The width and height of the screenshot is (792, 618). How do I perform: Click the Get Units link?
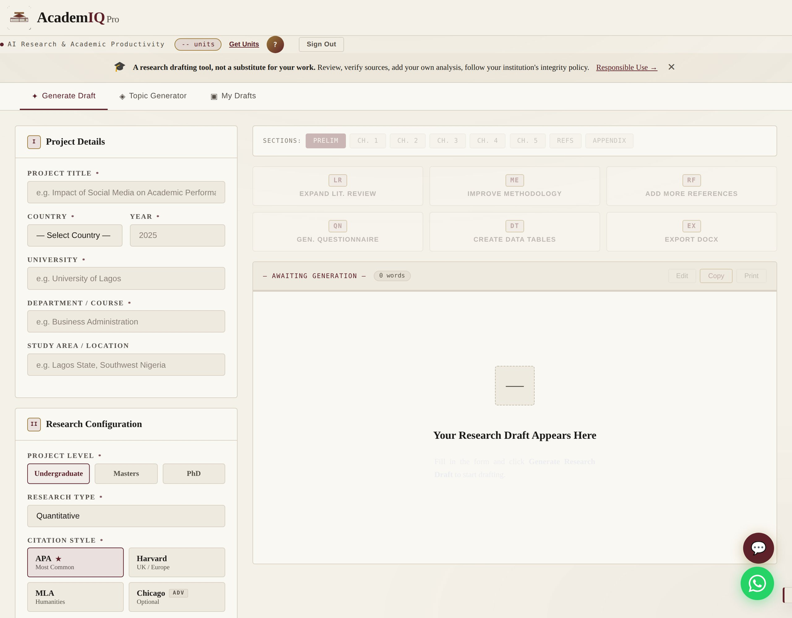click(x=244, y=44)
